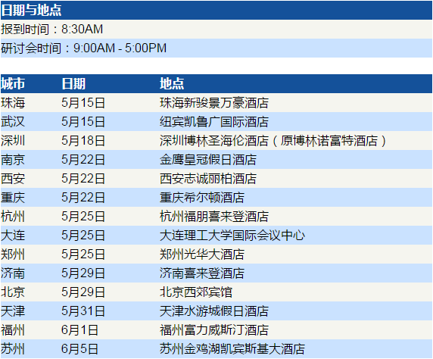Click 大连理工大学国际会议中心 venue

(232, 236)
